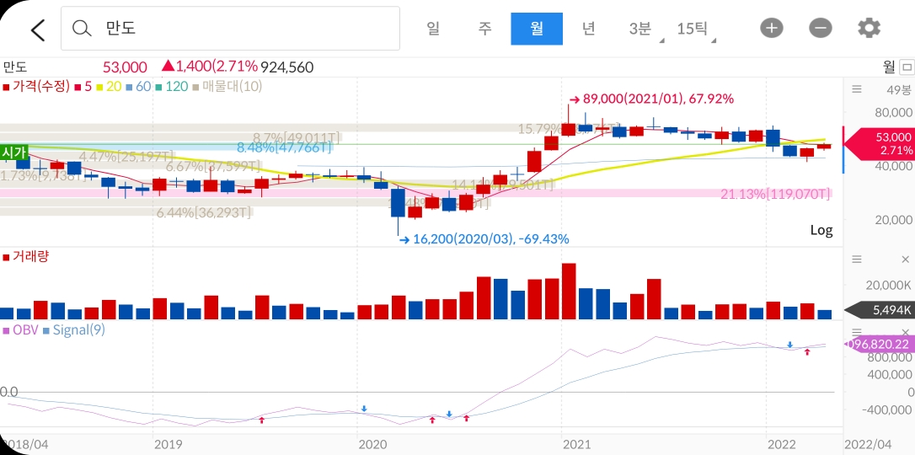Tap the OBV value tag 096,820.22
The width and height of the screenshot is (915, 455).
pos(880,345)
